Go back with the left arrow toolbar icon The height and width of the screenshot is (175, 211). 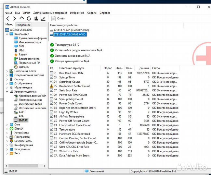[8, 18]
